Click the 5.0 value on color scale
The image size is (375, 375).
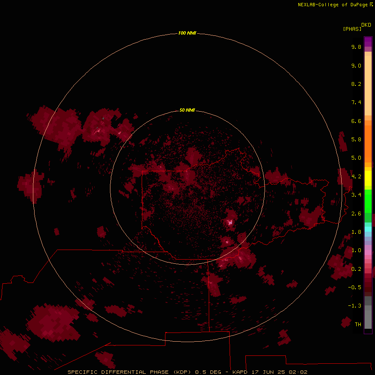356,158
